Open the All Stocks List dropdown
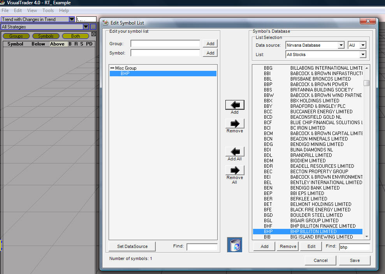 coord(363,54)
